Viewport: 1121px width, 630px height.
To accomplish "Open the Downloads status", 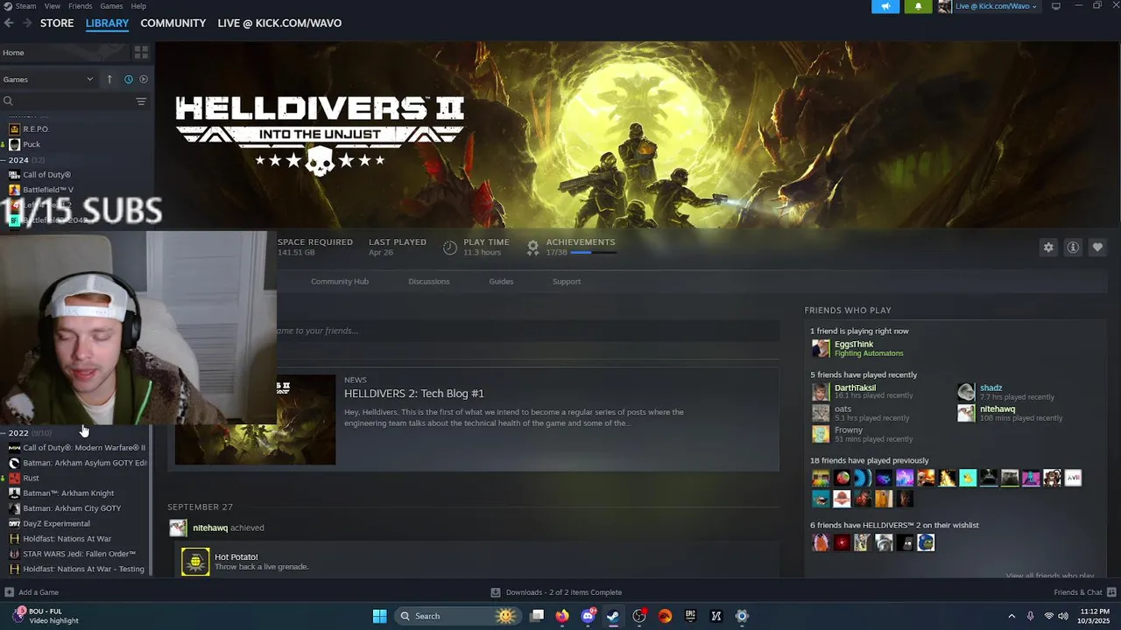I will 556,592.
